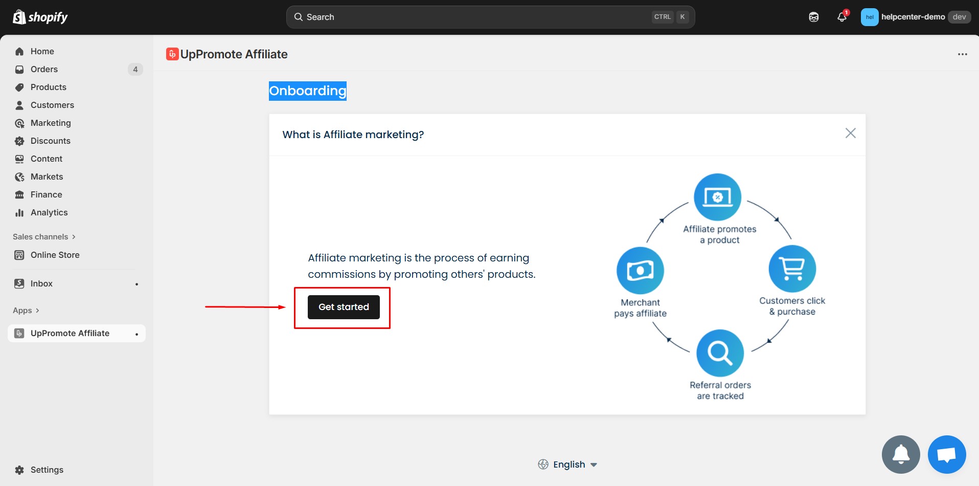Click the reminder bell widget bottom right
This screenshot has width=979, height=486.
900,454
